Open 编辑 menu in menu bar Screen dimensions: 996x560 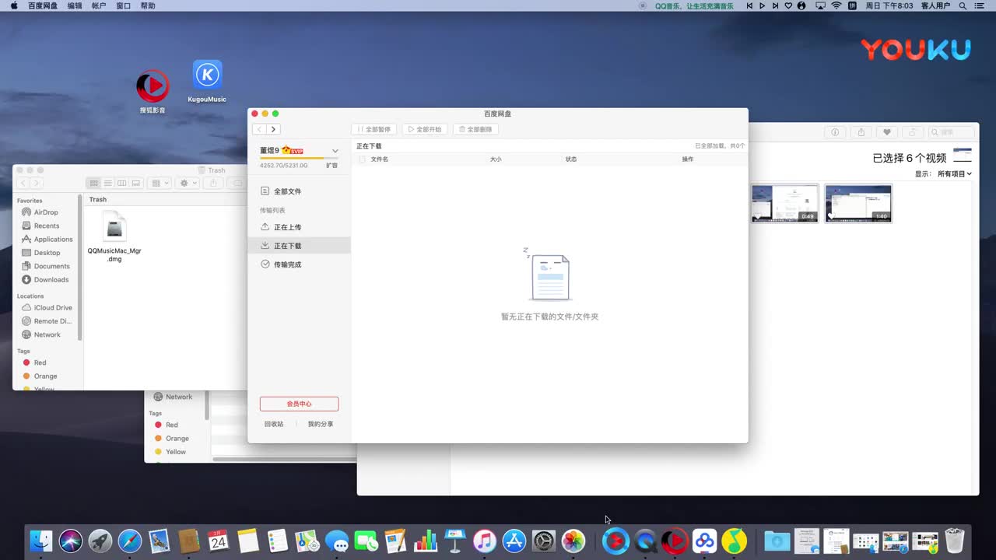tap(75, 5)
